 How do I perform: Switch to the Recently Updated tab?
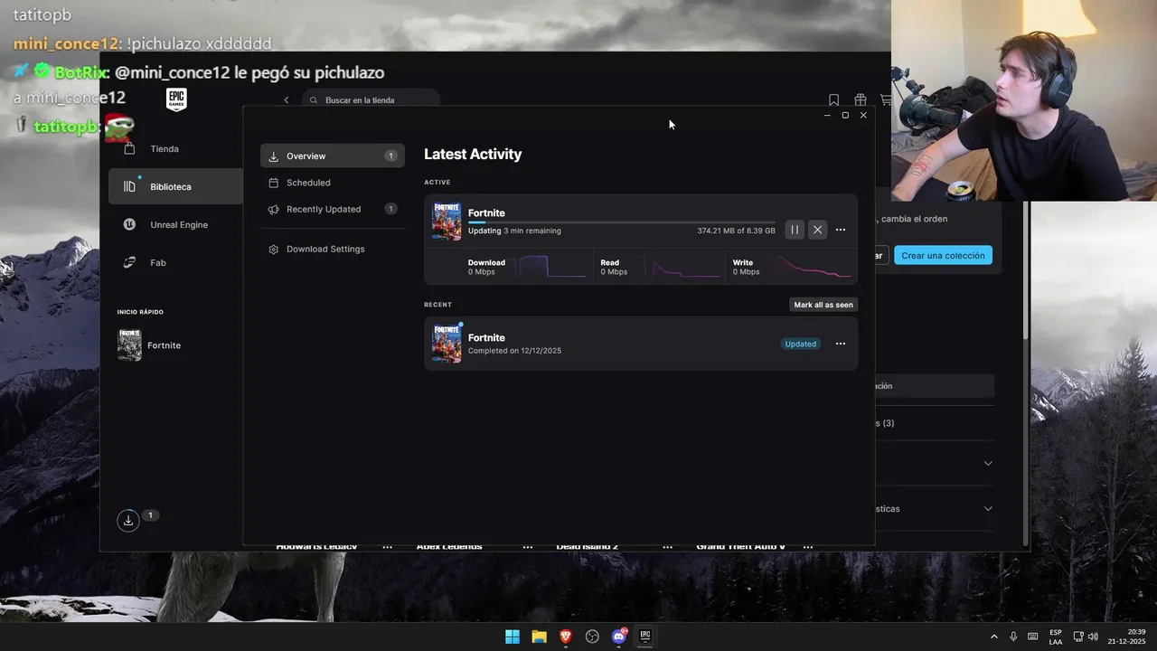pos(333,209)
